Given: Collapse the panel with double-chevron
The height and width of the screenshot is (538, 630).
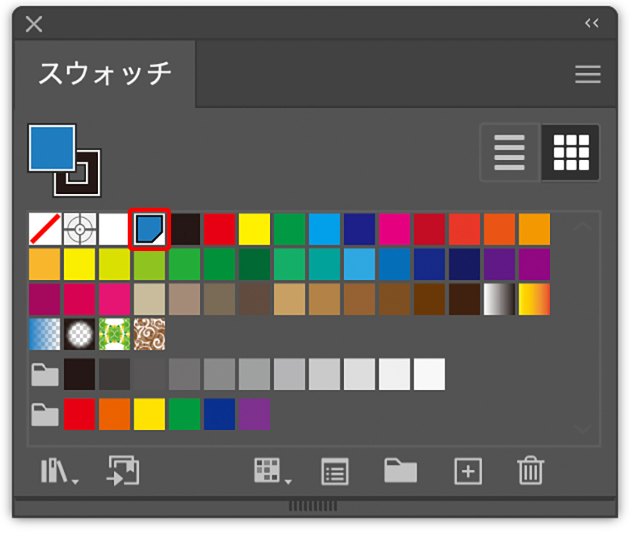Looking at the screenshot, I should tap(592, 23).
